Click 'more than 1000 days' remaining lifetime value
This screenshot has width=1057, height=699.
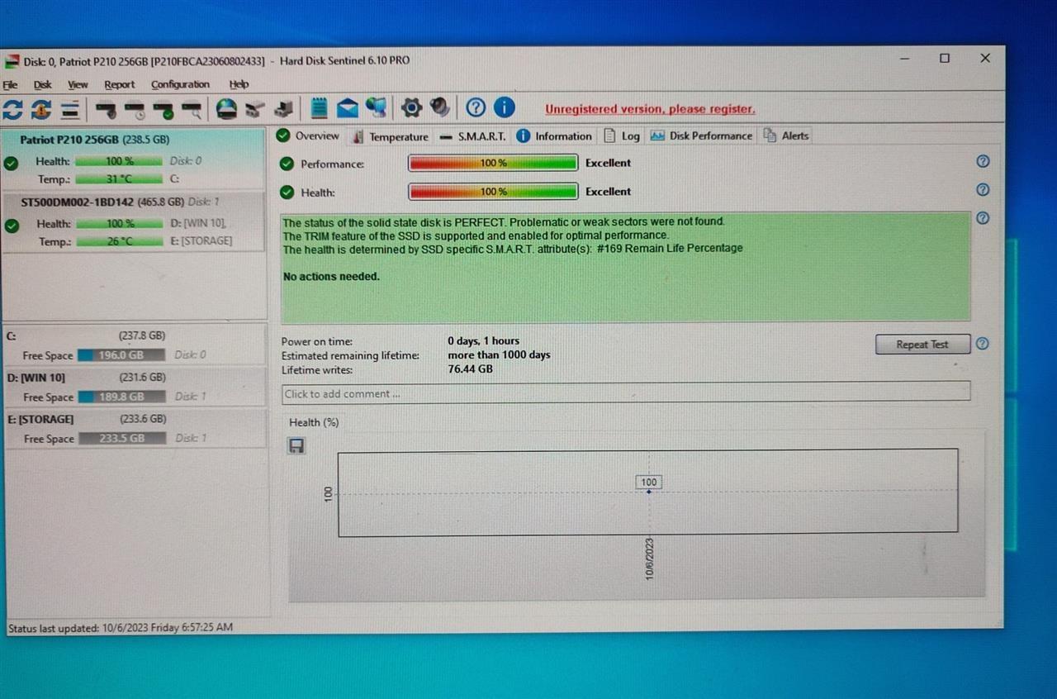499,354
